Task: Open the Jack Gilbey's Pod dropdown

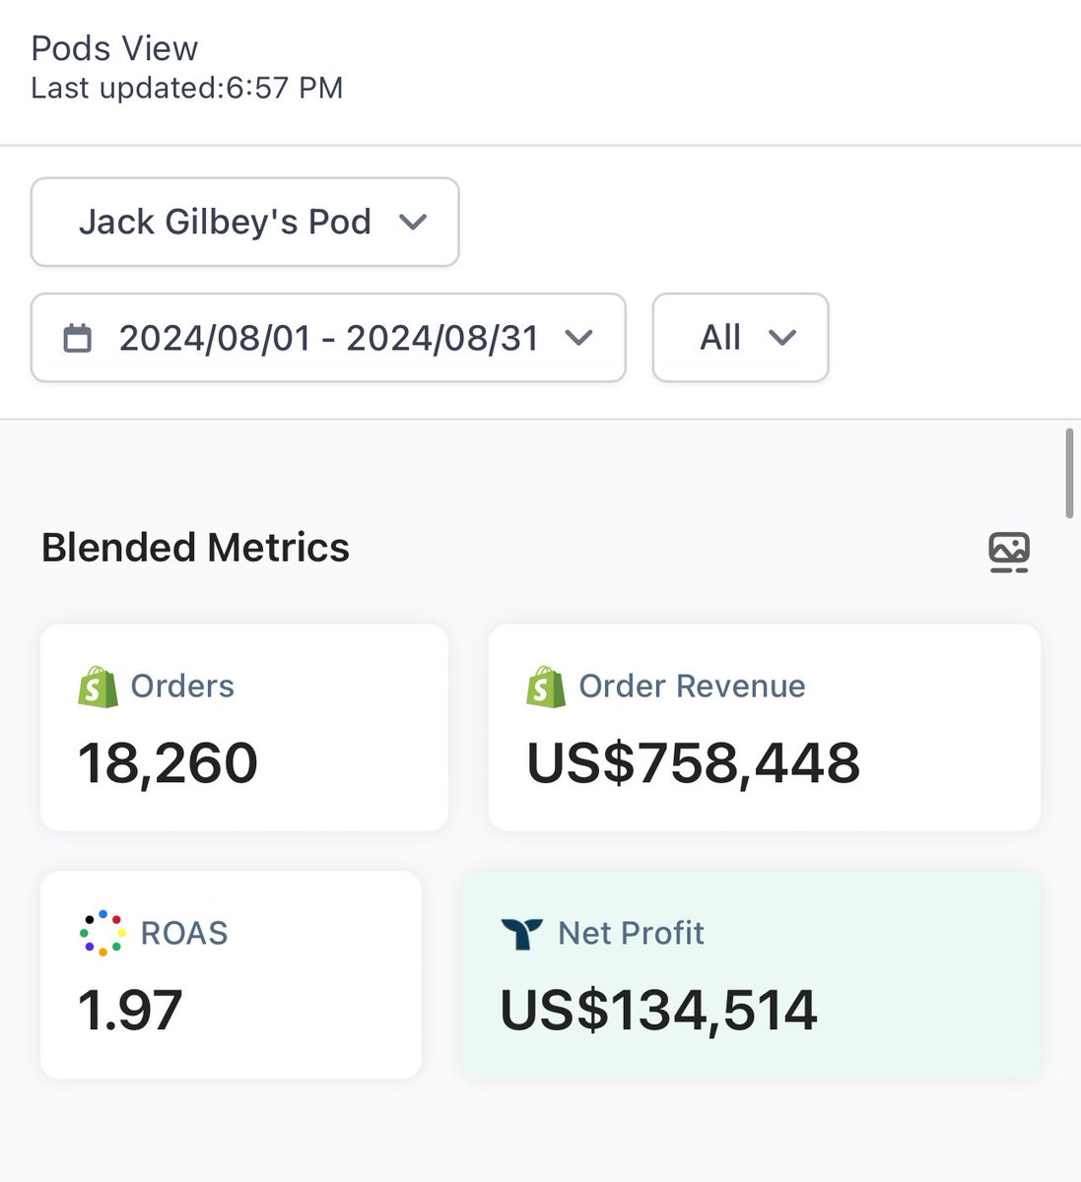Action: [244, 222]
